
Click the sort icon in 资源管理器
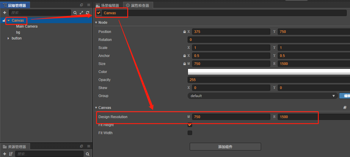pos(11,154)
